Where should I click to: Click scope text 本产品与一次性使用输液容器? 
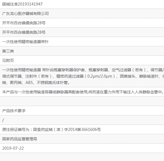tap(83, 92)
